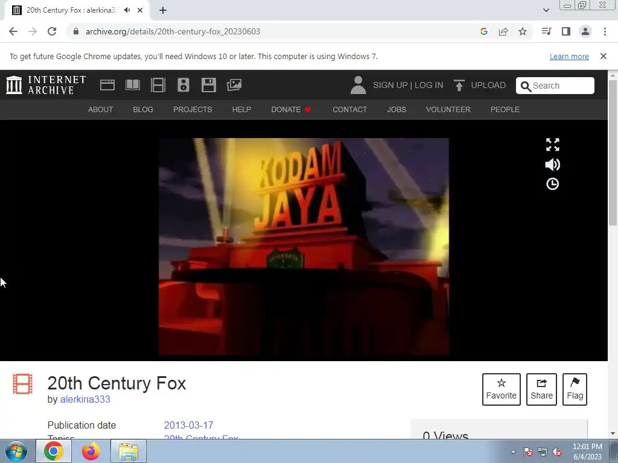The width and height of the screenshot is (618, 463).
Task: Go back to the previous page
Action: pyautogui.click(x=13, y=31)
